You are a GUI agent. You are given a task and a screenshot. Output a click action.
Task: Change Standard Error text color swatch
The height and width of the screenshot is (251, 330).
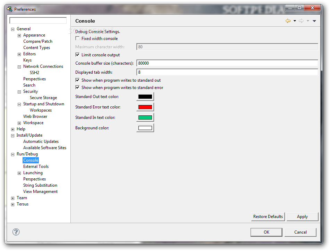click(145, 107)
